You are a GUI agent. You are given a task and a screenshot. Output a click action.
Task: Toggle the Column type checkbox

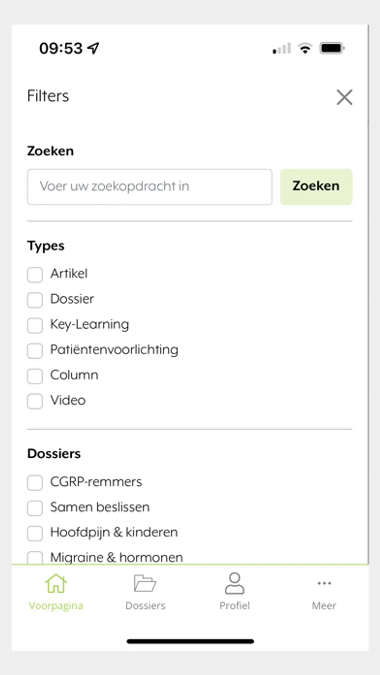tap(35, 376)
